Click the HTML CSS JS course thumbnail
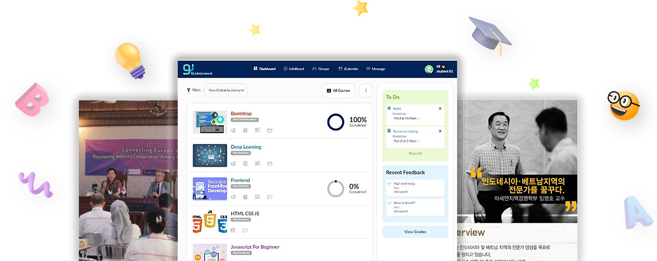 pos(210,222)
